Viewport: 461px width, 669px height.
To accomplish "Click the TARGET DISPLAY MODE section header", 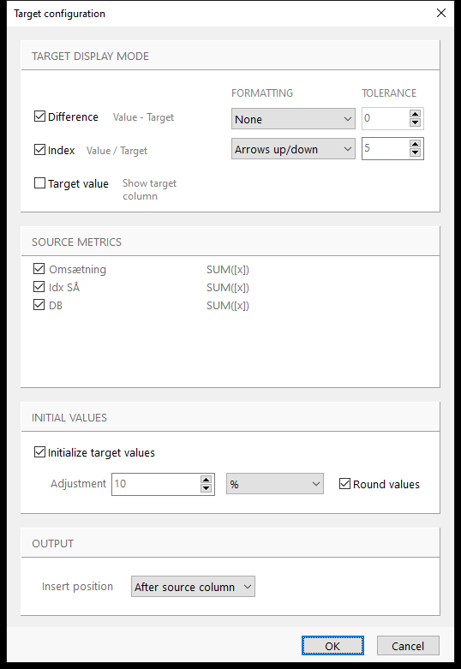I will pos(91,57).
